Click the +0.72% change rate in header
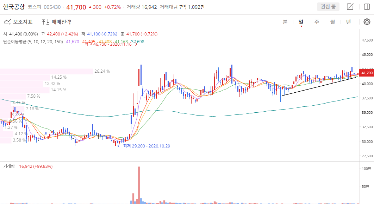Viewport: 374px width, 204px height. point(112,7)
